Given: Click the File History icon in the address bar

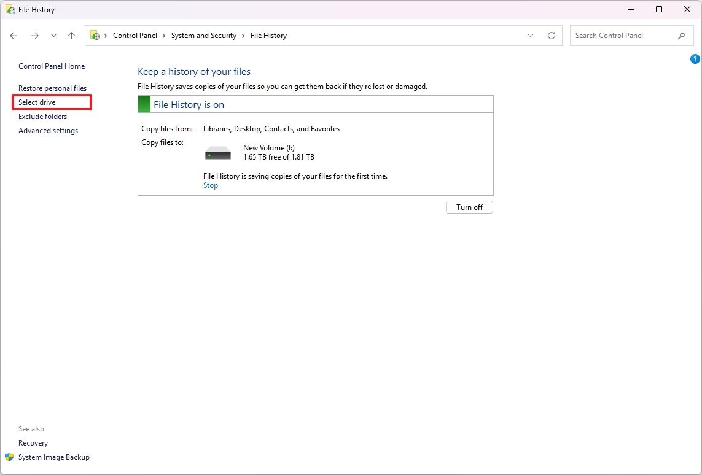Looking at the screenshot, I should point(95,35).
